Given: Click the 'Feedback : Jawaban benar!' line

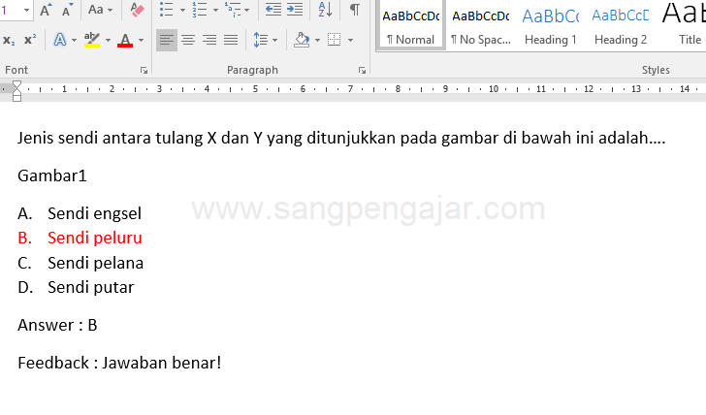Looking at the screenshot, I should pyautogui.click(x=119, y=363).
